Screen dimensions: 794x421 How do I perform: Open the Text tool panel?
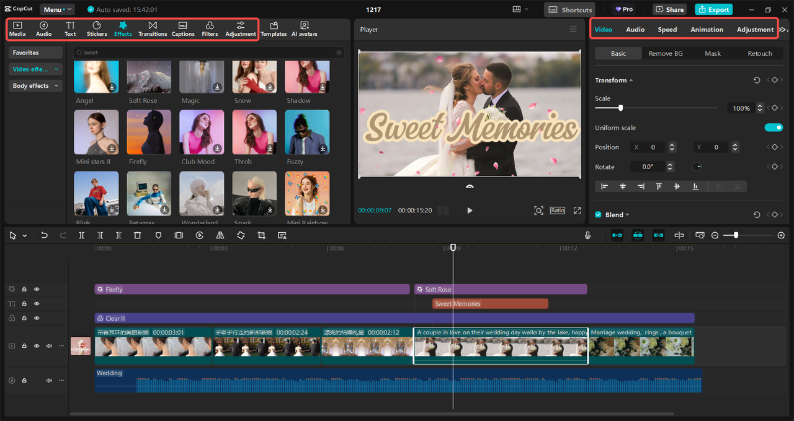[x=70, y=28]
